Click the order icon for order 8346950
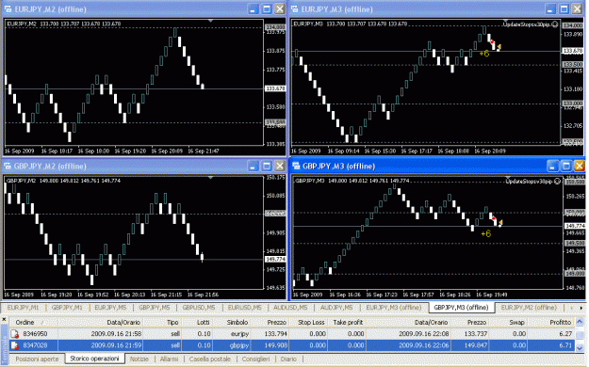The width and height of the screenshot is (589, 367). pyautogui.click(x=15, y=334)
